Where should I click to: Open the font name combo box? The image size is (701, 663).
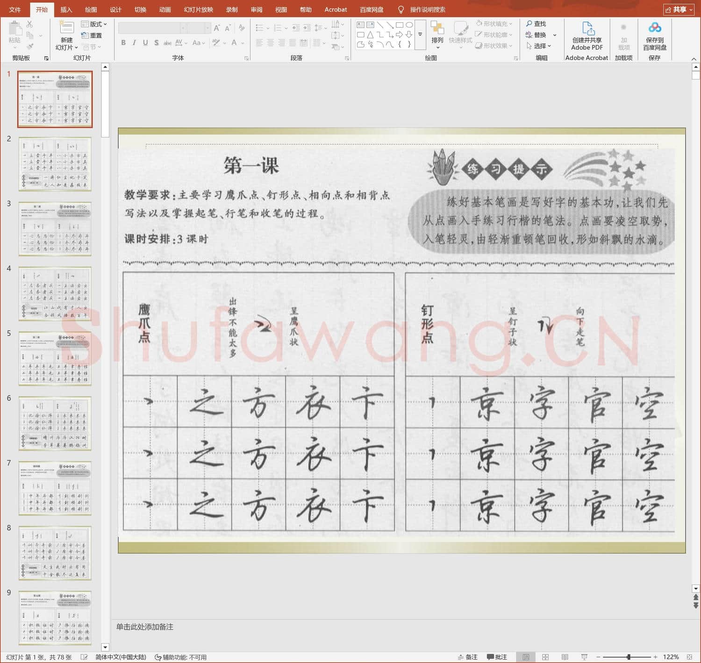(x=152, y=29)
